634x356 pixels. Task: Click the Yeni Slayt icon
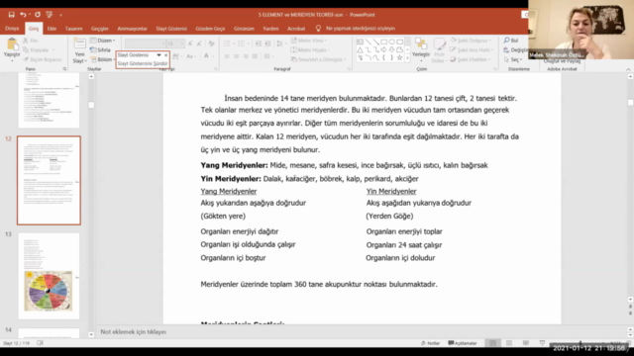click(x=79, y=44)
